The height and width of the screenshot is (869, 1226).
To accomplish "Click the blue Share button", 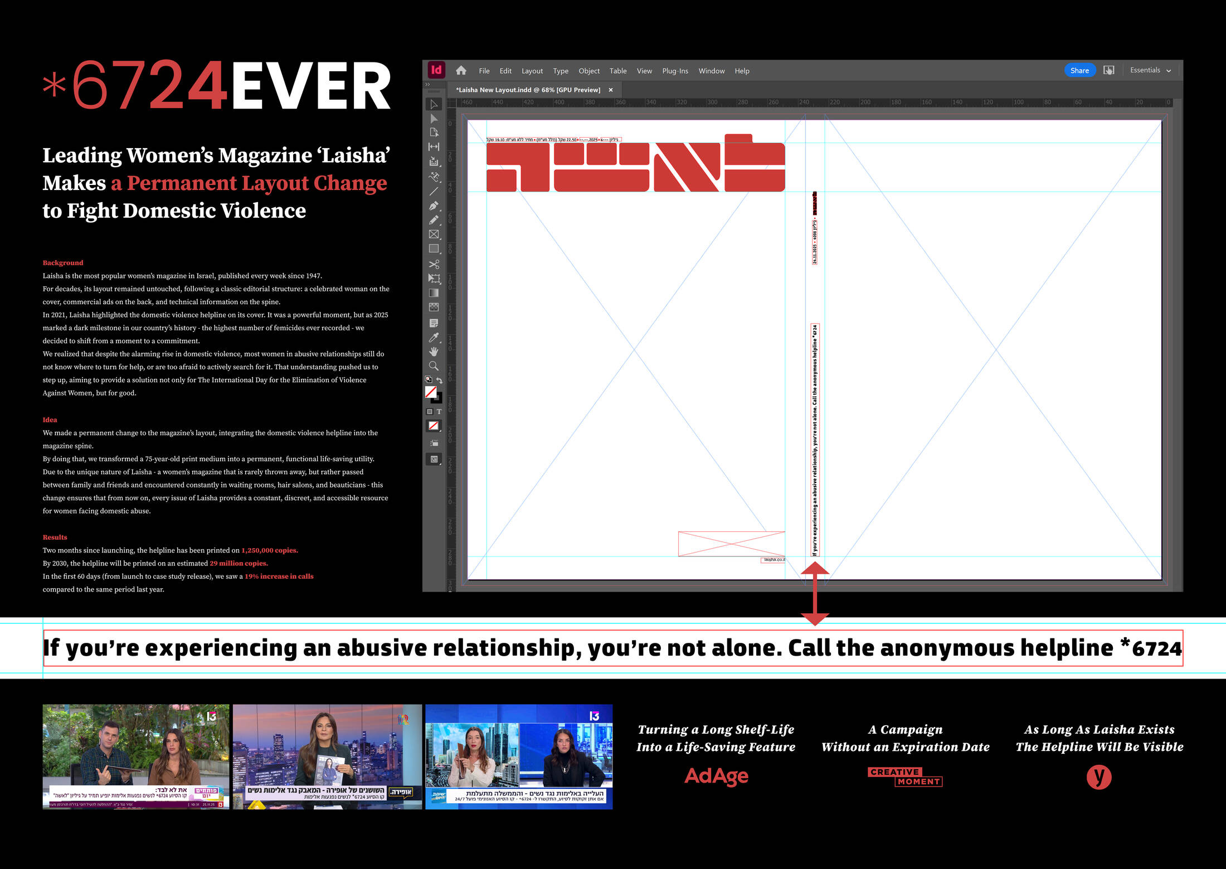I will (x=1079, y=71).
